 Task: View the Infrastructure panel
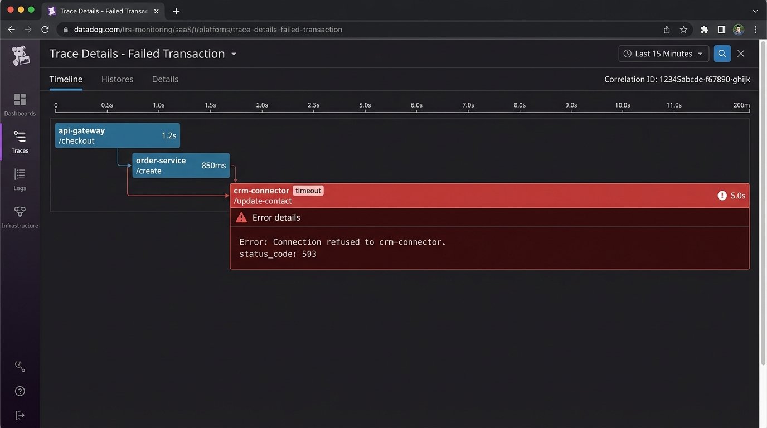point(20,216)
